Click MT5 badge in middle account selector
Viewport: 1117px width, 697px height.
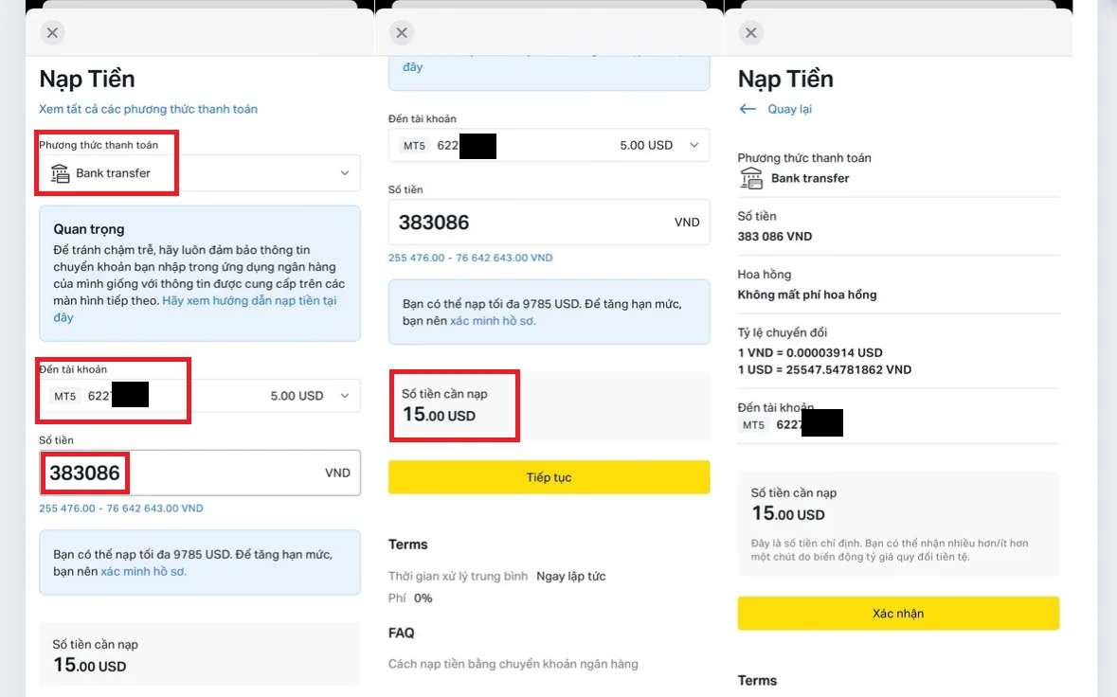tap(414, 145)
